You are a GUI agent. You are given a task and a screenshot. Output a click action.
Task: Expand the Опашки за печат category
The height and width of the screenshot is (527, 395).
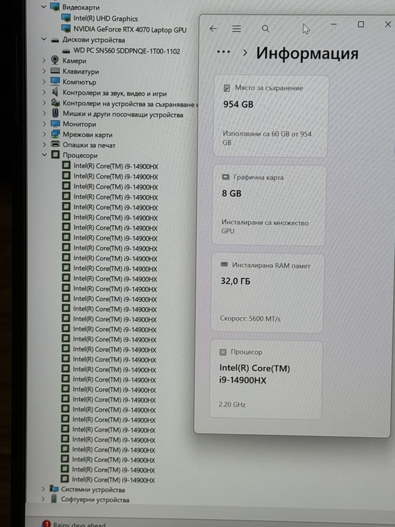pyautogui.click(x=44, y=145)
